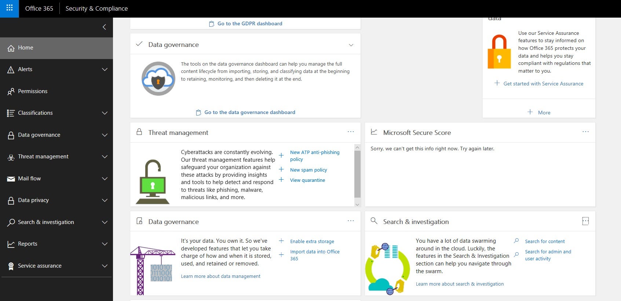Click Import data into Office 365 link
Screen dimensions: 621x301
pyautogui.click(x=315, y=255)
